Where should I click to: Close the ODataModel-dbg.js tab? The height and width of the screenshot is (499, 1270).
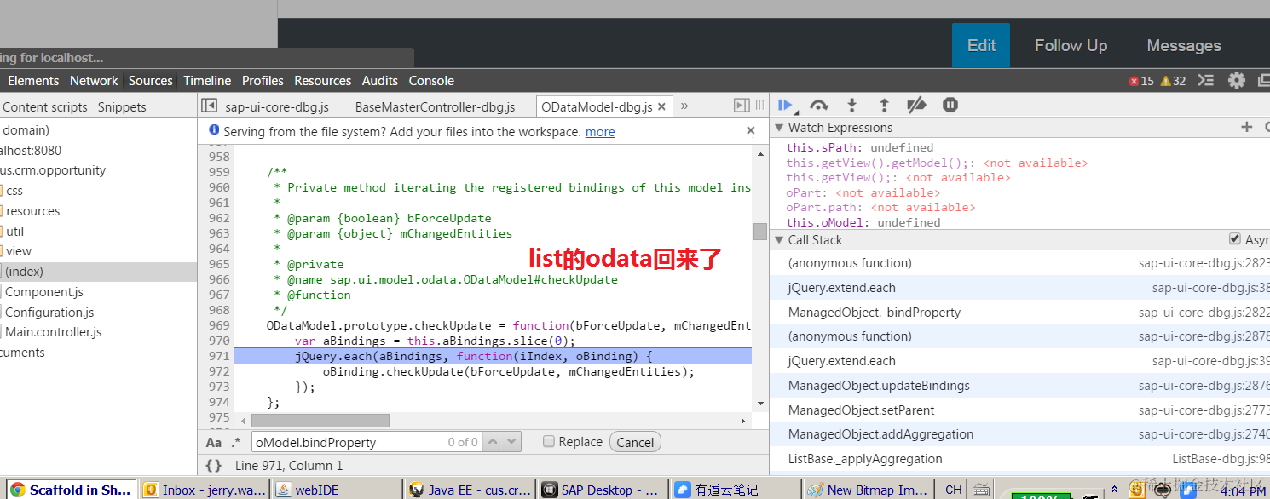click(661, 106)
